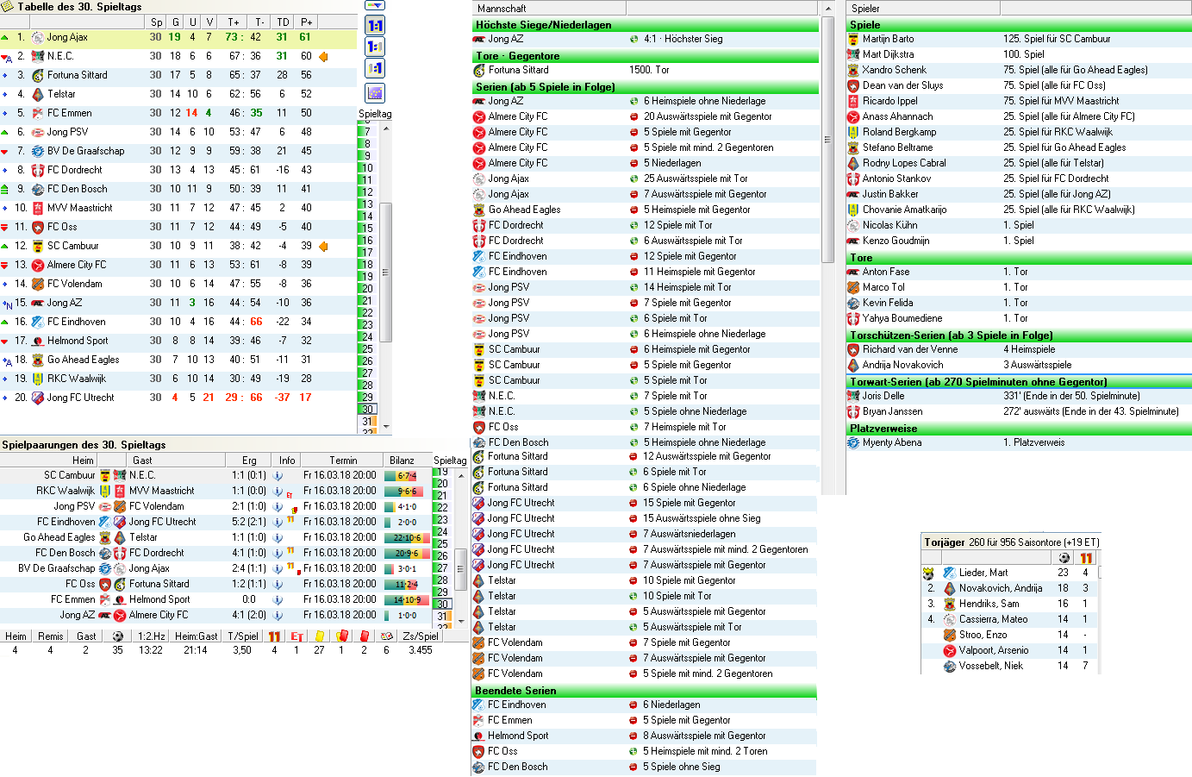Click the Mannschaft panel scrollbar thumb
Viewport: 1192px width, 777px height.
[828, 139]
